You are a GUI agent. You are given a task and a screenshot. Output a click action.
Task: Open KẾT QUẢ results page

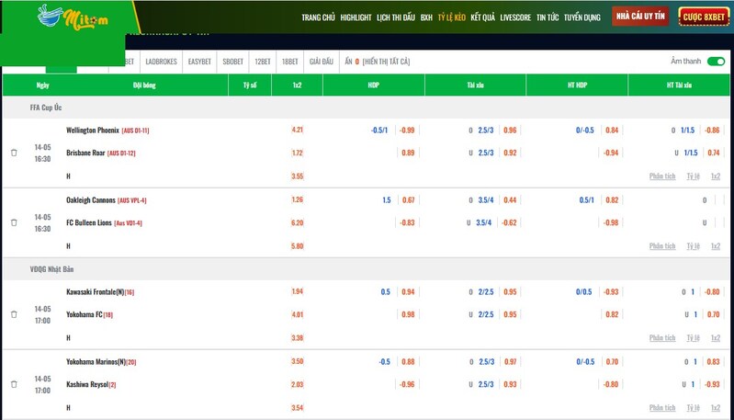coord(482,17)
